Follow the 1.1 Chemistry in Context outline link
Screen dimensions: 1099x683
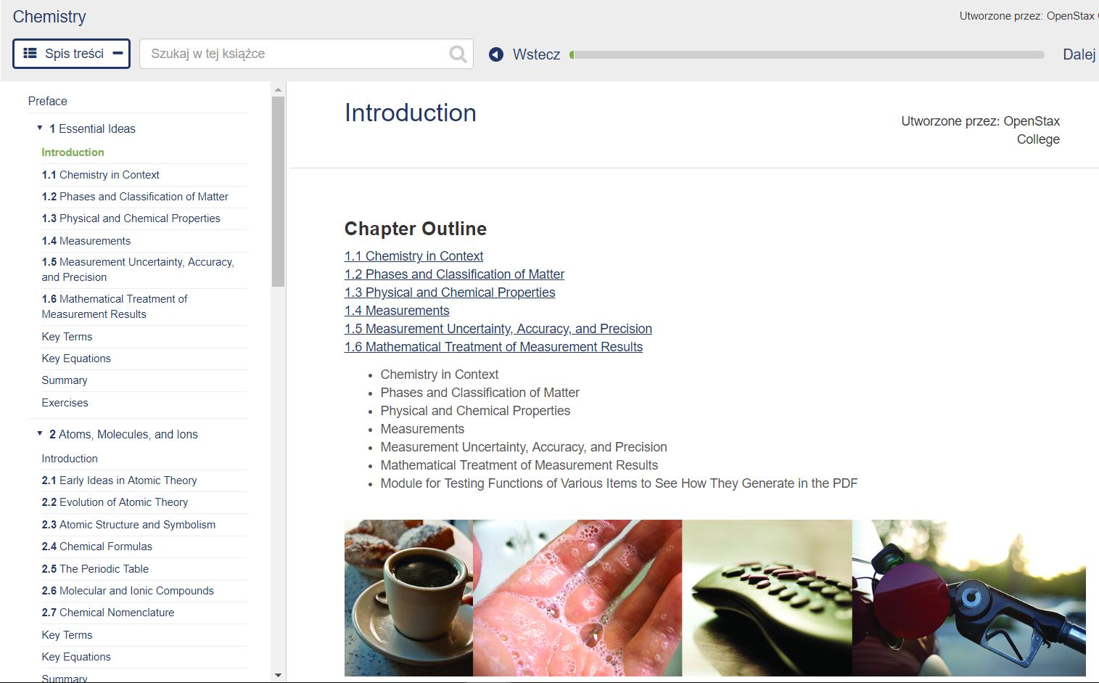(413, 256)
